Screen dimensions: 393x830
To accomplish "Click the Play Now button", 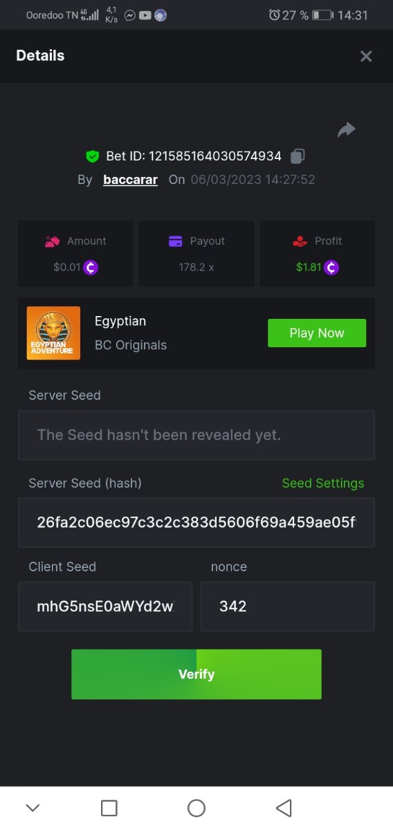I will pyautogui.click(x=317, y=333).
